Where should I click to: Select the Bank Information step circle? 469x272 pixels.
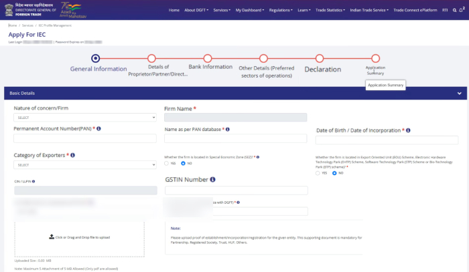tap(208, 58)
